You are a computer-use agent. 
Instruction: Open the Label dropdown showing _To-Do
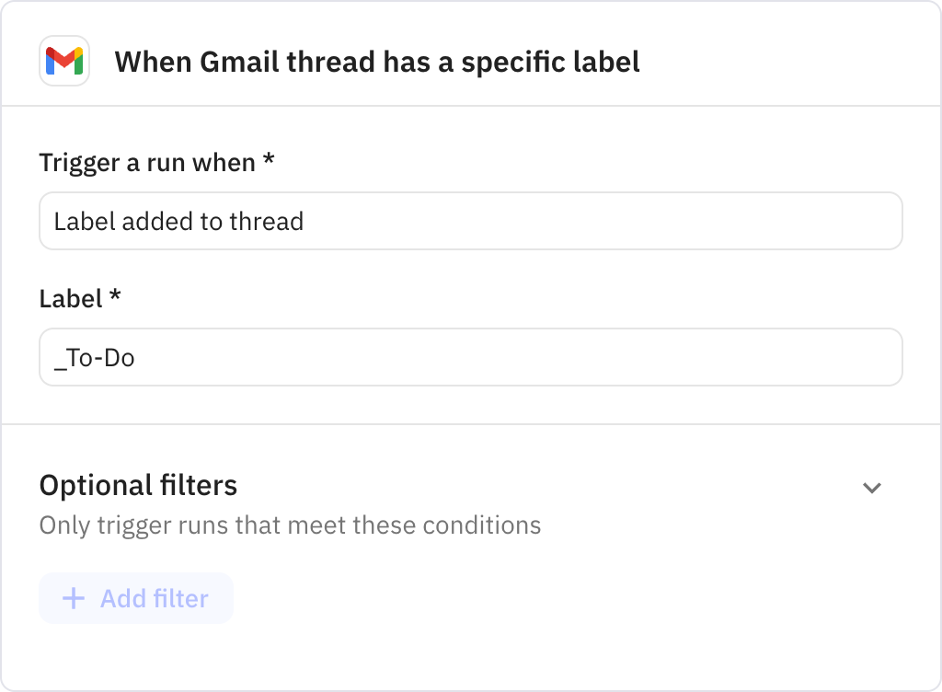coord(470,357)
